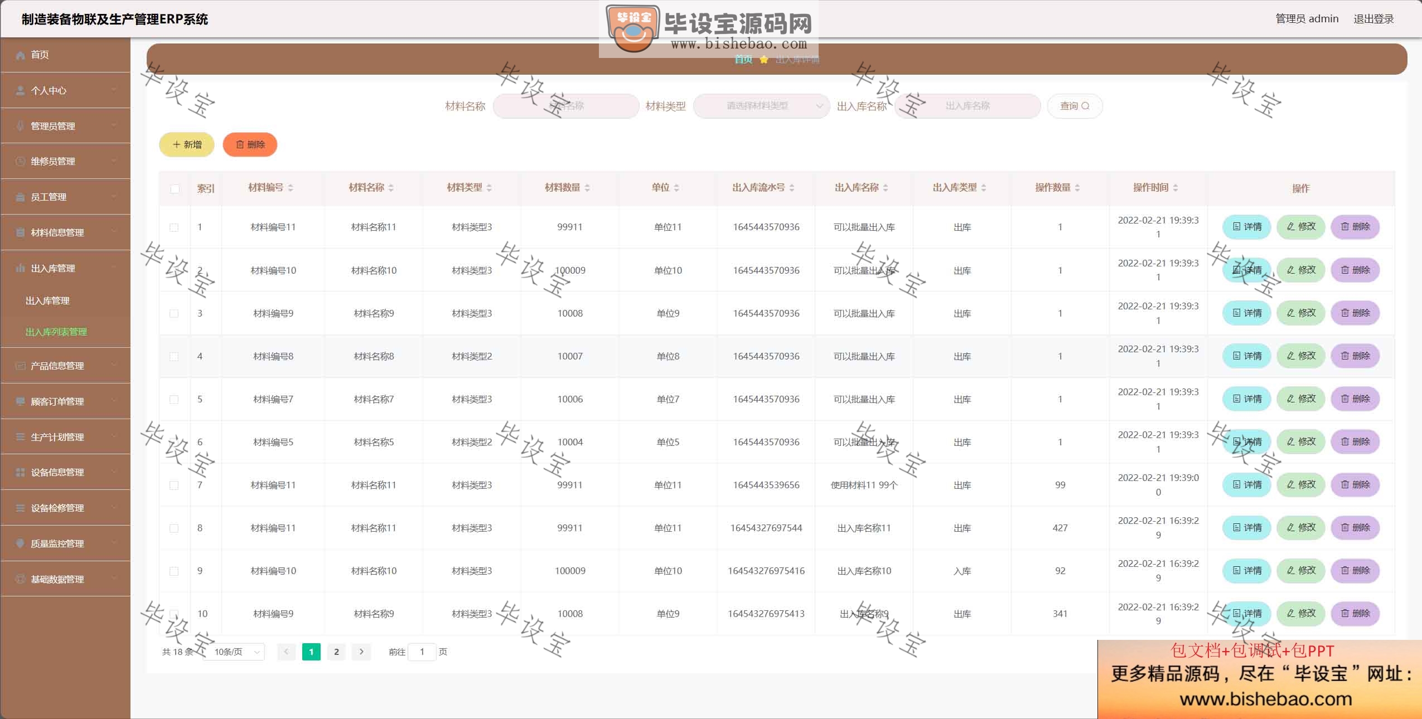Screen dimensions: 1422x719
Task: Click the 产品信息管理 icon in sidebar
Action: 21,366
